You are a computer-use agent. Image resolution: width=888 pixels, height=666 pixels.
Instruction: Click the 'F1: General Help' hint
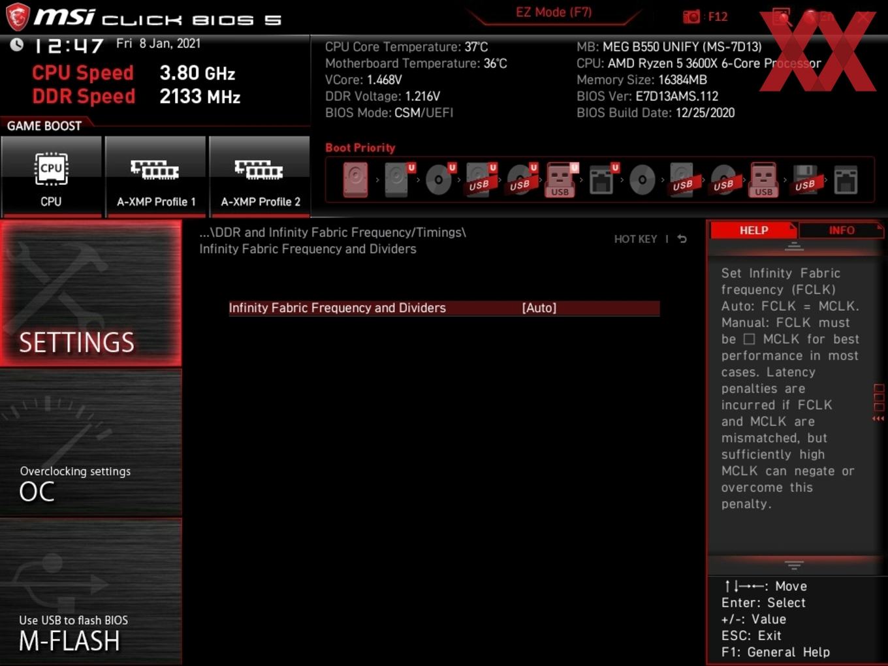click(776, 652)
